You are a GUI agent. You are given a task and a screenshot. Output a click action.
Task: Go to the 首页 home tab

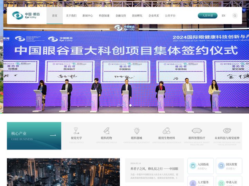click(55, 15)
